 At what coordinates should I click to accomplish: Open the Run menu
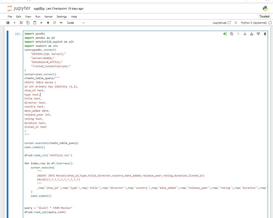tap(38, 16)
